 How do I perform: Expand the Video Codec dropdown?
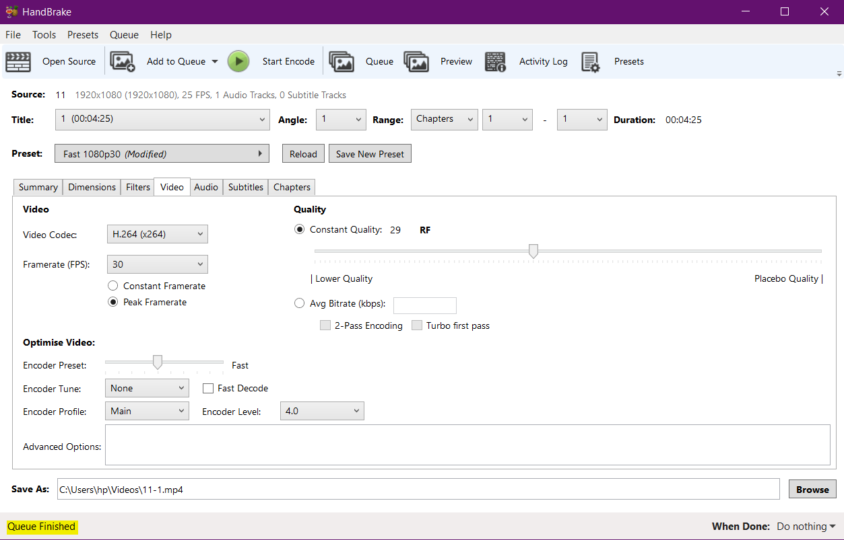(x=158, y=234)
